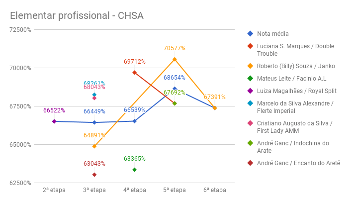
Task: Select the legend label Nota média
Action: point(272,34)
